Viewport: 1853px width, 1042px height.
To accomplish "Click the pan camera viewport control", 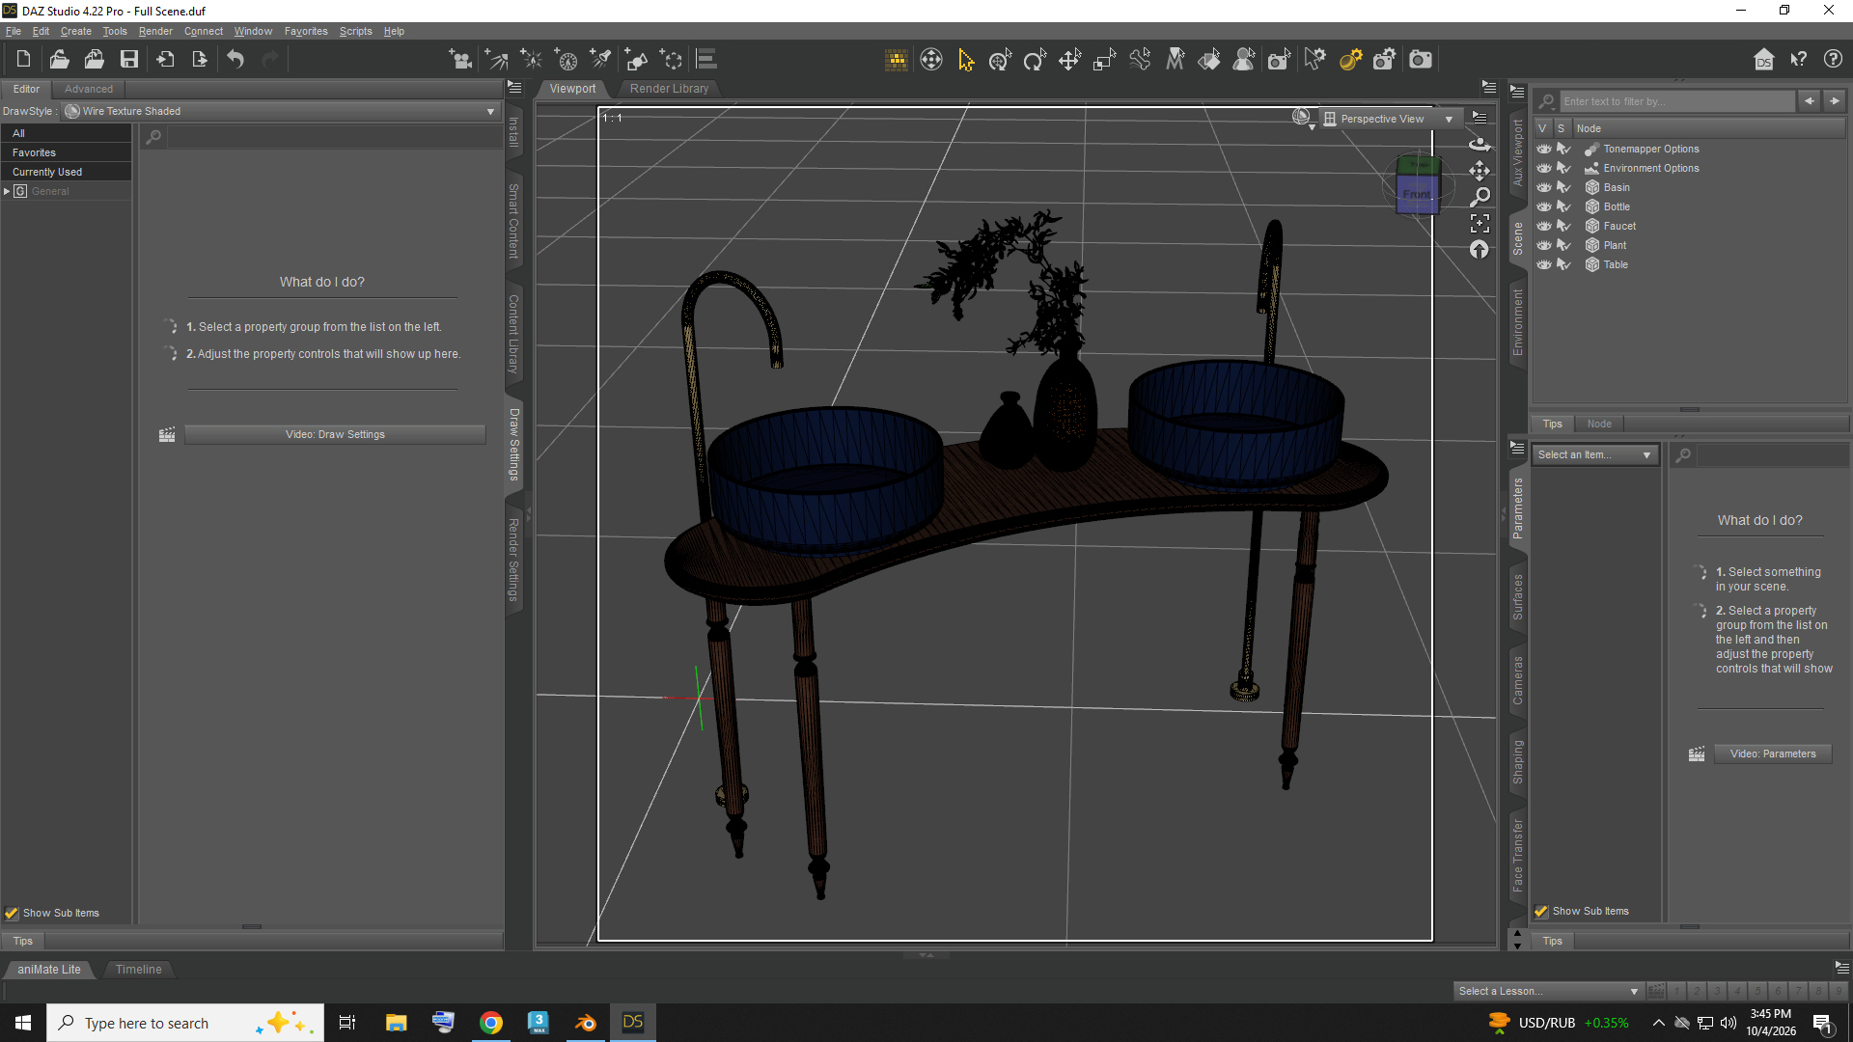I will 1480,171.
